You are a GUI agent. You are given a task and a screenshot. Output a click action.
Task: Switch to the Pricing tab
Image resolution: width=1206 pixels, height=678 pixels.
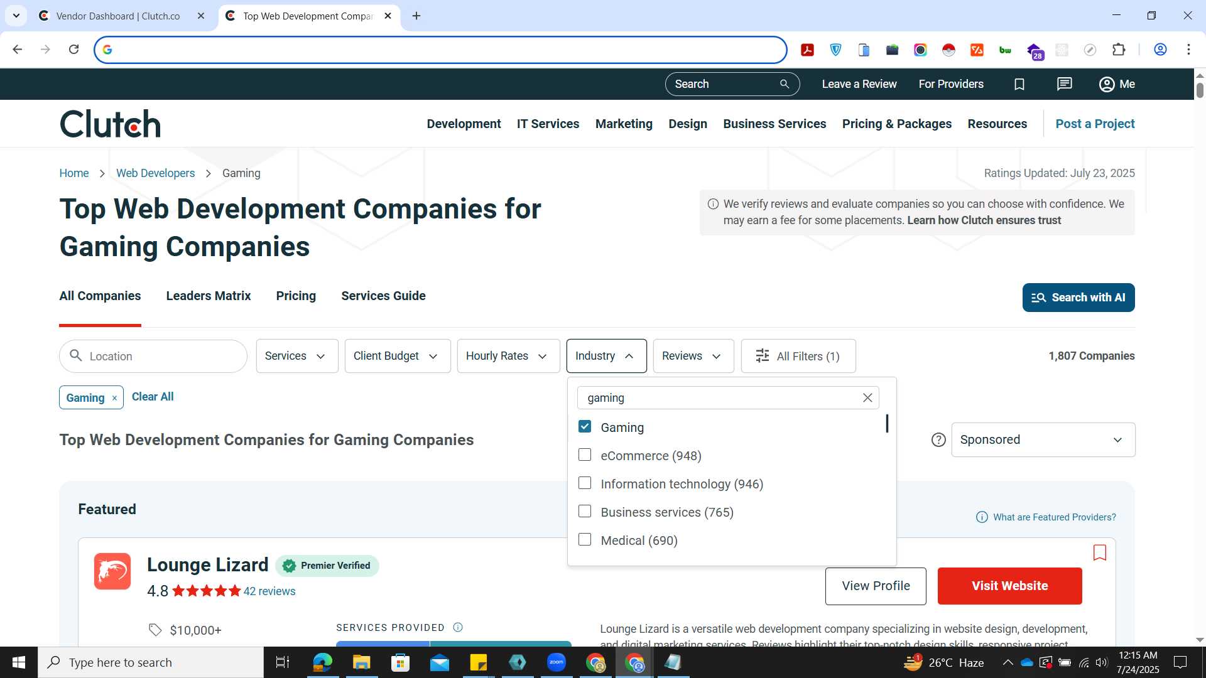point(296,296)
